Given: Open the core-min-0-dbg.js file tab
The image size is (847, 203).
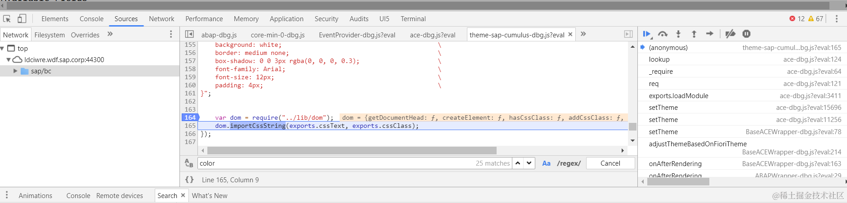Looking at the screenshot, I should (278, 35).
